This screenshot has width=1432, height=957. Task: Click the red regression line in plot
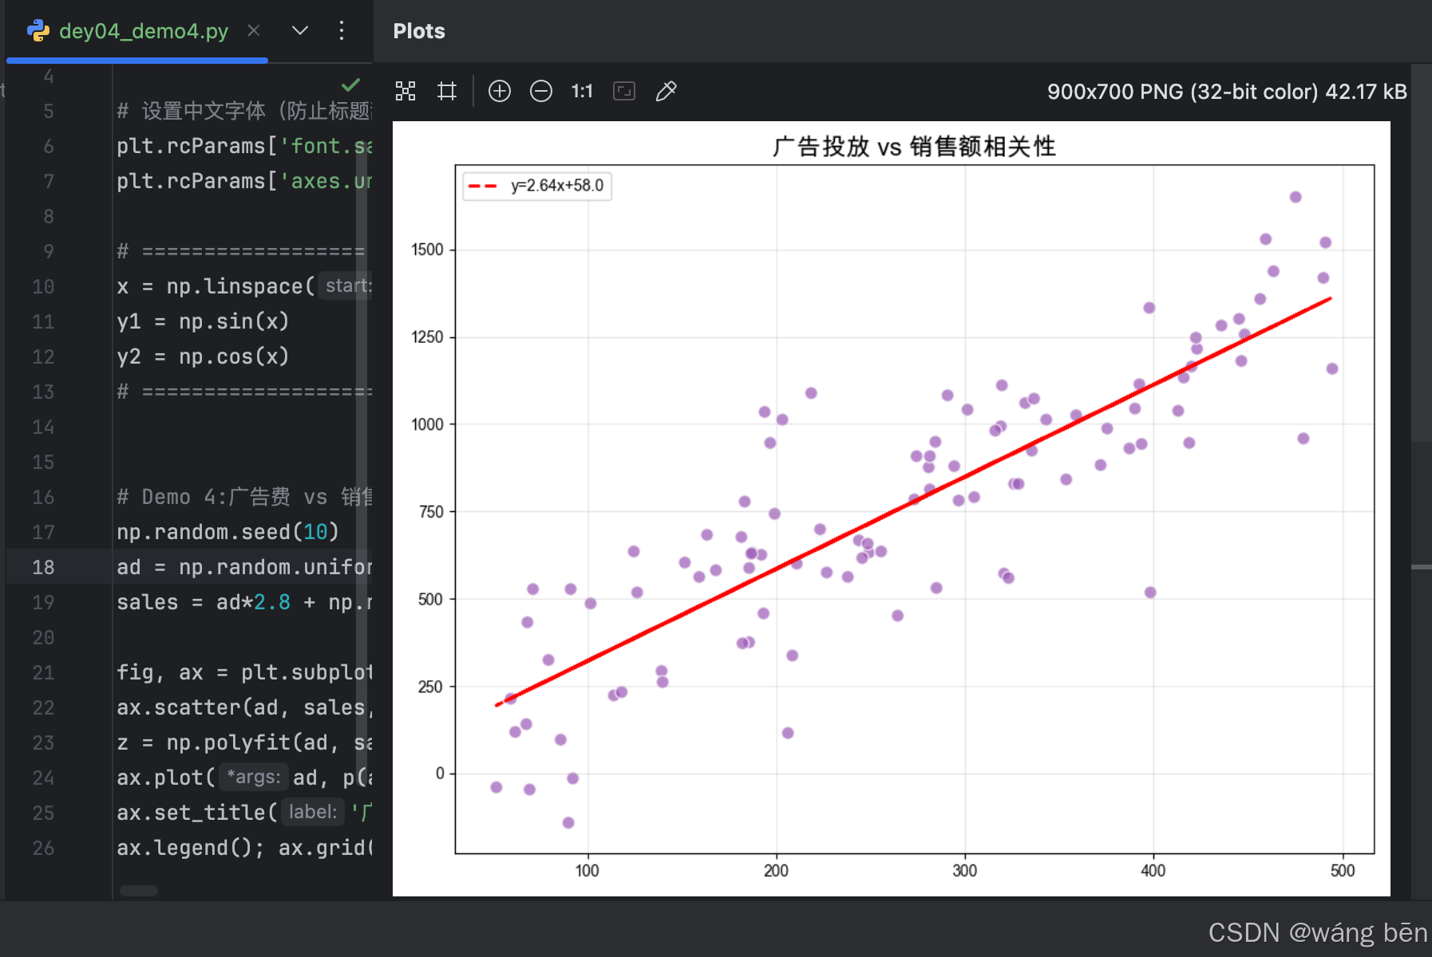[913, 502]
